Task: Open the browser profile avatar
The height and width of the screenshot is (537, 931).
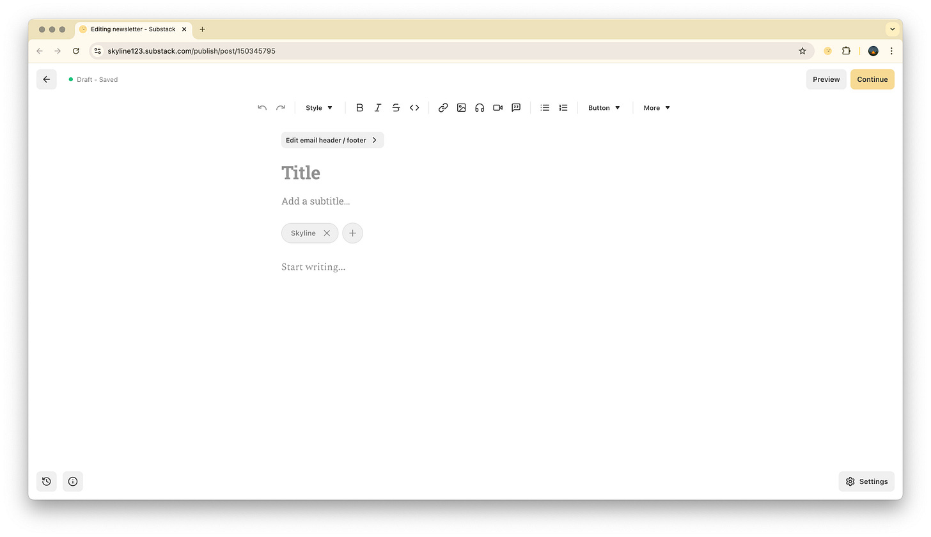Action: tap(873, 51)
